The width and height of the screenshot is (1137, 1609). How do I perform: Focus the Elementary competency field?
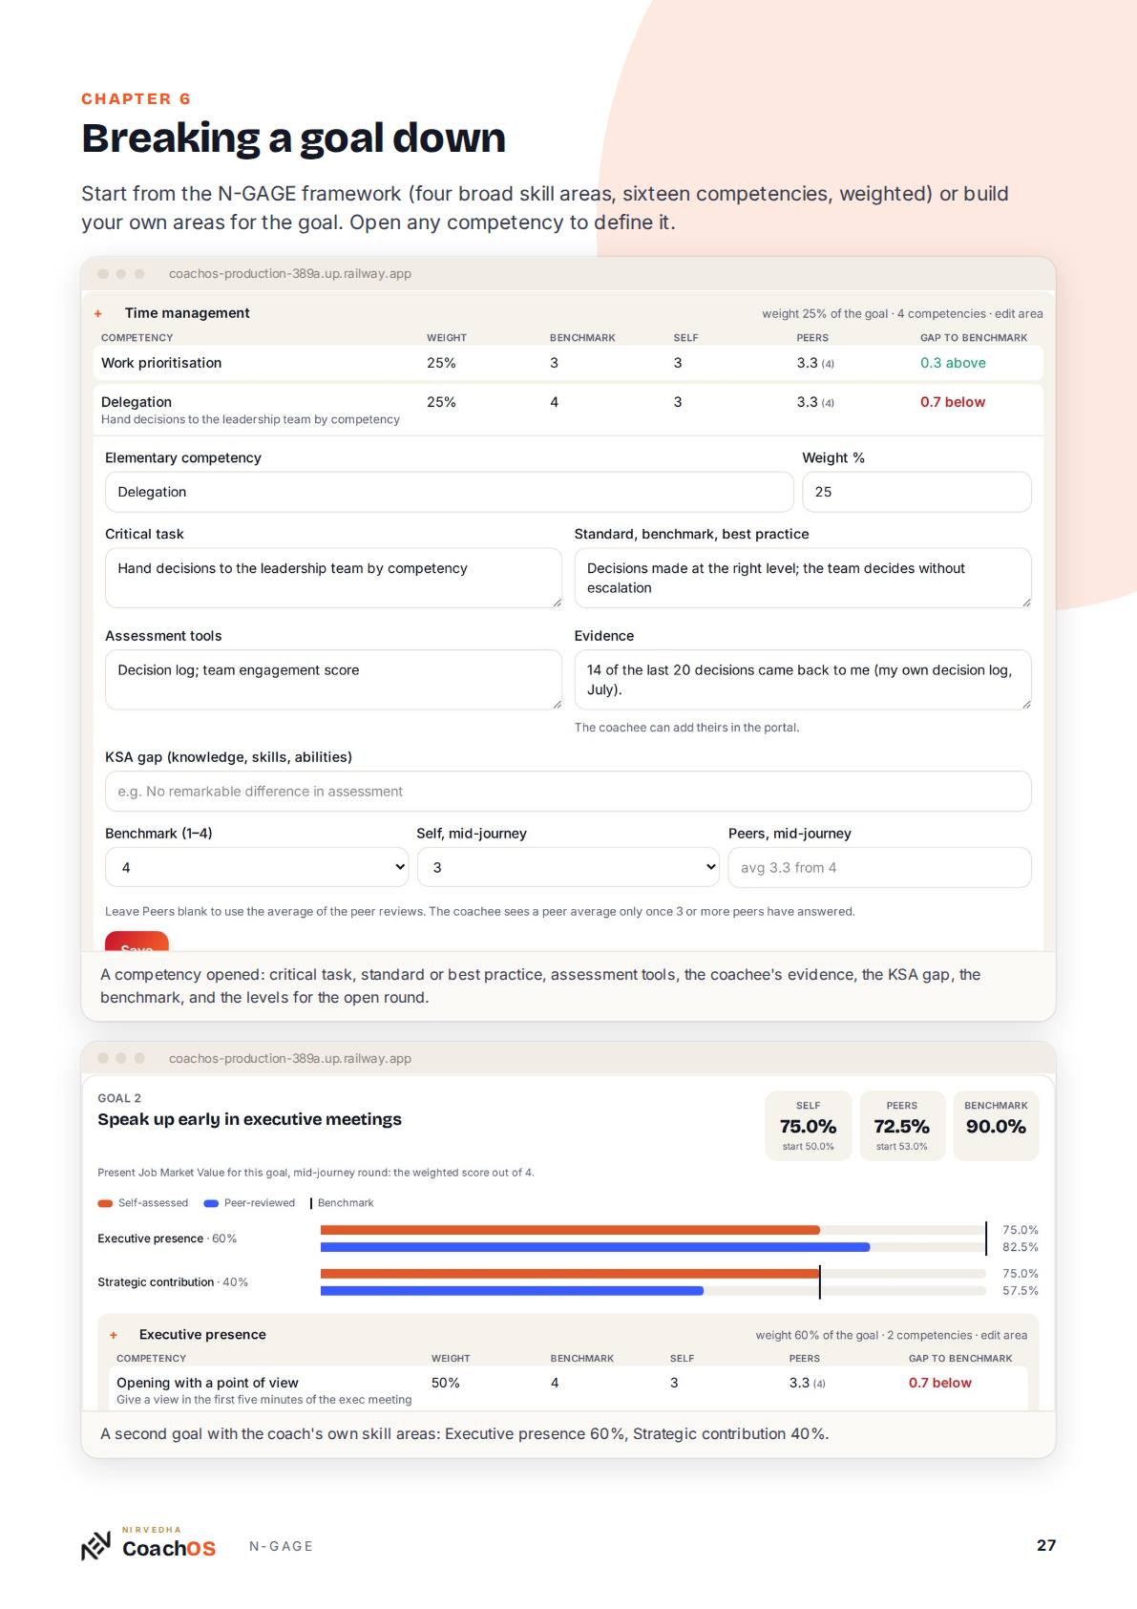(449, 492)
